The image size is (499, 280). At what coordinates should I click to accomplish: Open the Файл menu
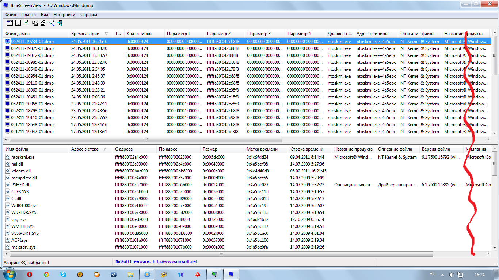pyautogui.click(x=11, y=15)
